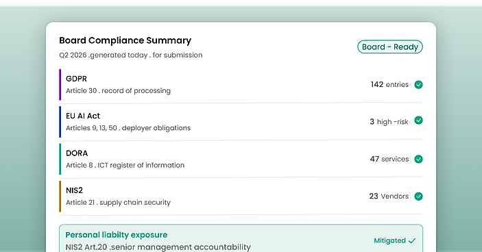Select the EU AI Act heading
Screen dimensions: 482x252
[x=83, y=116]
